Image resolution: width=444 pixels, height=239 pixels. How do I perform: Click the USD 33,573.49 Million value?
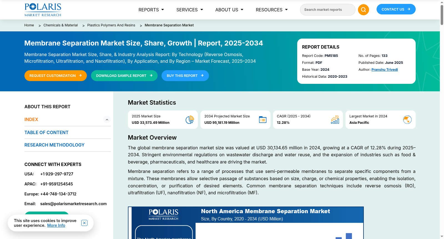tap(150, 123)
